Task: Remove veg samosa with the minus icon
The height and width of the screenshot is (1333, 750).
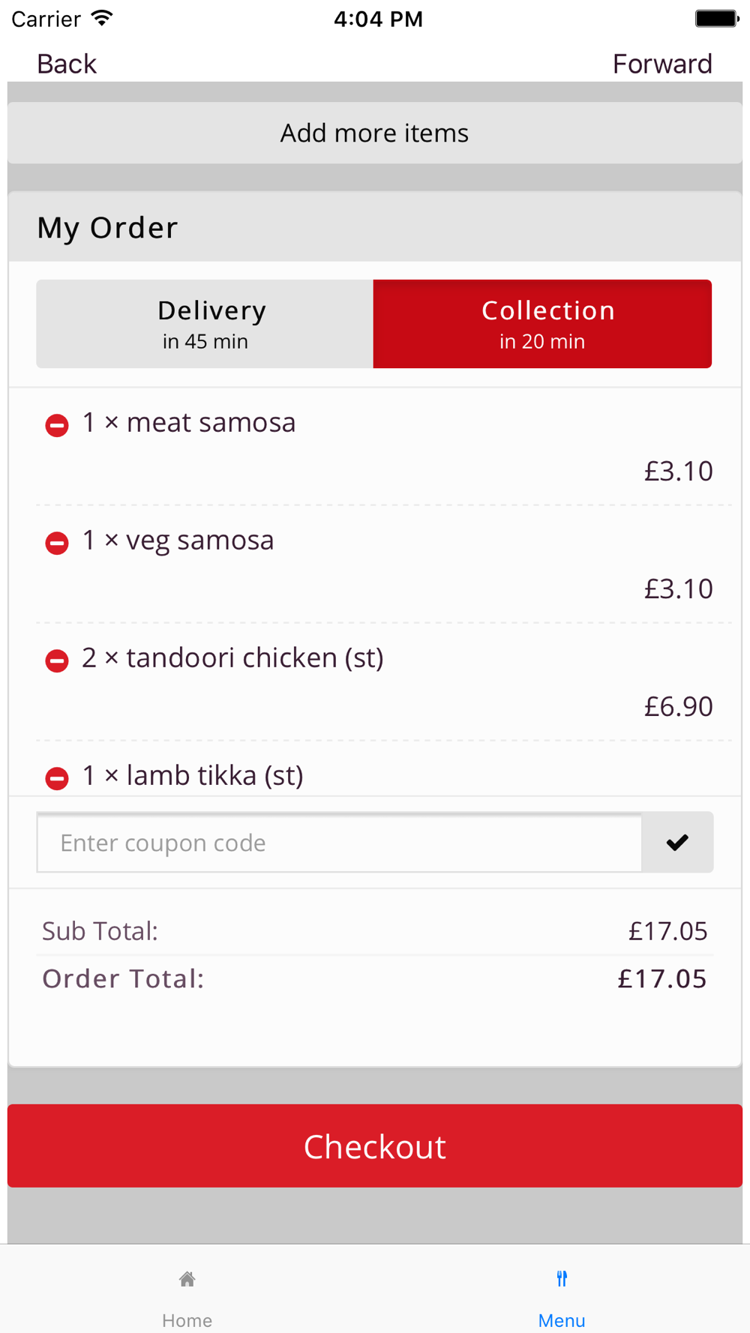Action: (56, 543)
